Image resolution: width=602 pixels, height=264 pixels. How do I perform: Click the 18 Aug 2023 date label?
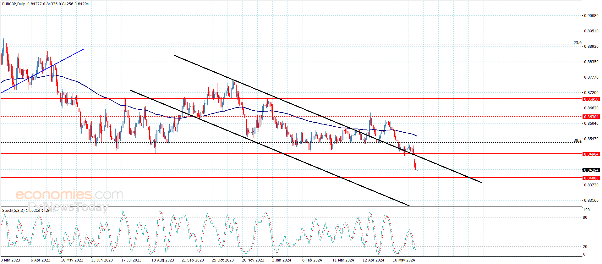click(x=162, y=260)
